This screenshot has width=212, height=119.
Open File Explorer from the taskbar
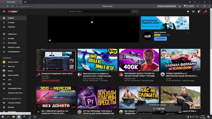[13, 117]
